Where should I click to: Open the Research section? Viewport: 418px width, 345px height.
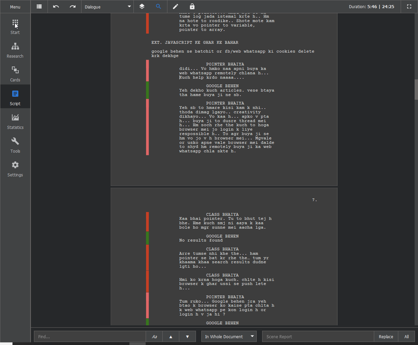pos(15,51)
